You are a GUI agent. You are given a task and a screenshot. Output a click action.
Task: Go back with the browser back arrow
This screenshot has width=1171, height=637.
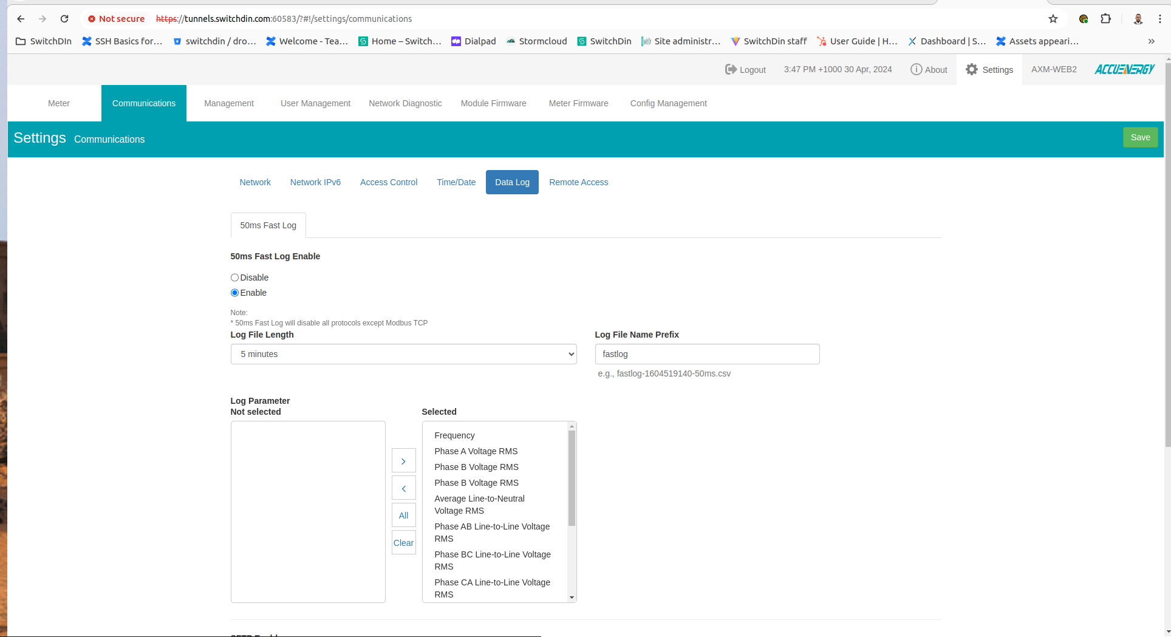[x=21, y=19]
